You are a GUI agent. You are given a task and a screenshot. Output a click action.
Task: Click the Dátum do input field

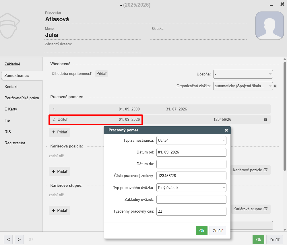click(191, 164)
